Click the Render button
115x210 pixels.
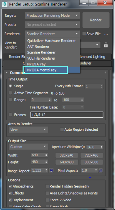point(96,20)
